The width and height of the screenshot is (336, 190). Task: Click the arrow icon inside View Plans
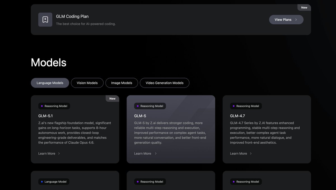pyautogui.click(x=296, y=20)
